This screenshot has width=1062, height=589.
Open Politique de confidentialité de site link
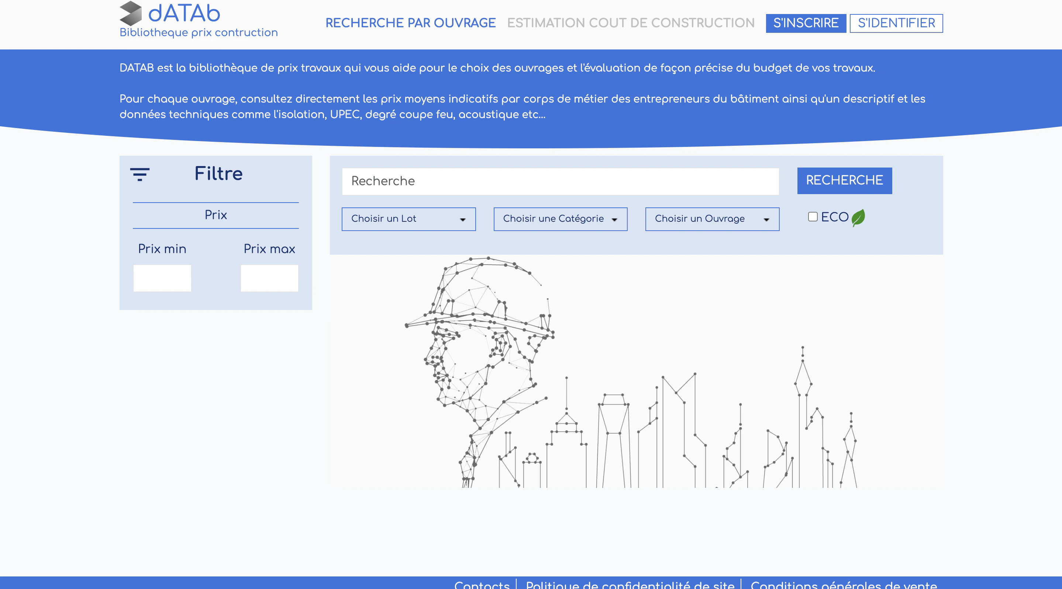click(x=630, y=585)
